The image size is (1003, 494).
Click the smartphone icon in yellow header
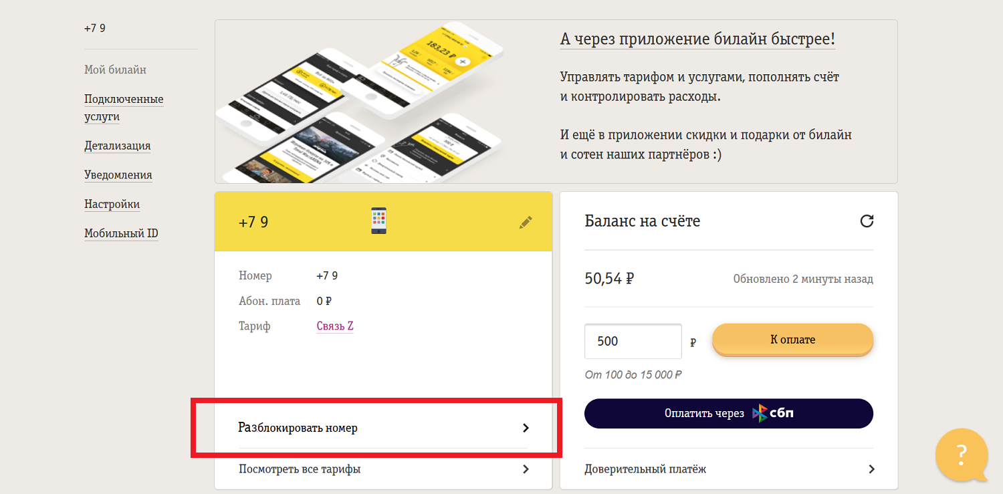tap(379, 221)
